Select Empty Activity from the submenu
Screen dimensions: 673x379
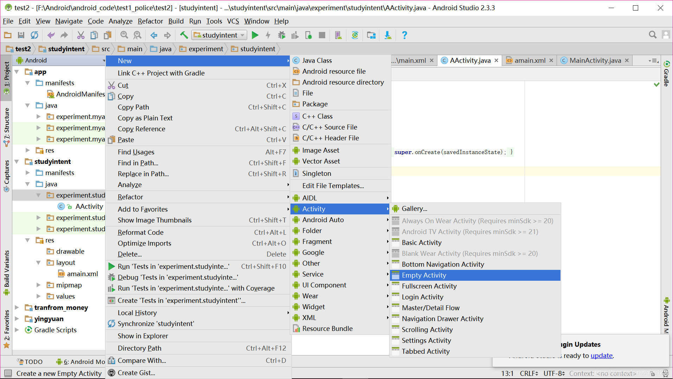point(475,275)
